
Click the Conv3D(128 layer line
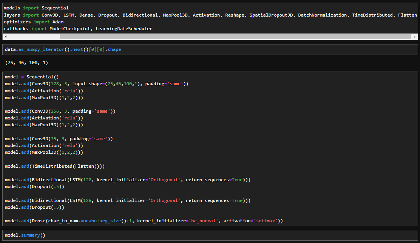(x=96, y=84)
